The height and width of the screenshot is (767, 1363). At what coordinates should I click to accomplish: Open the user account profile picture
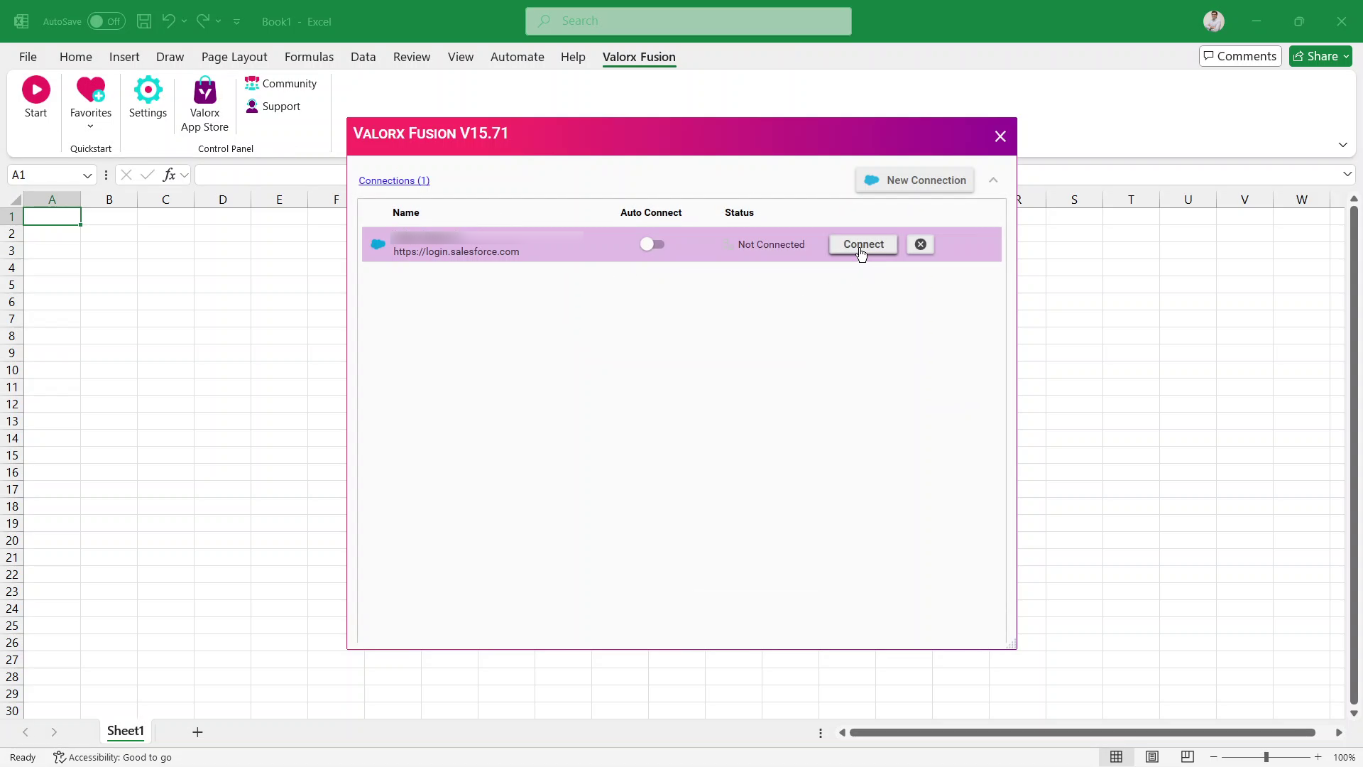1214,21
